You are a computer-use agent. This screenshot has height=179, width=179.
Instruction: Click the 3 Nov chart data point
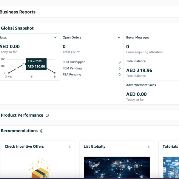(x=9, y=73)
